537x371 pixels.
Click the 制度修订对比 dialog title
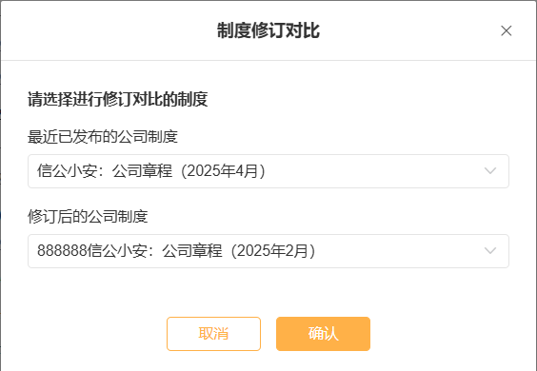point(268,30)
